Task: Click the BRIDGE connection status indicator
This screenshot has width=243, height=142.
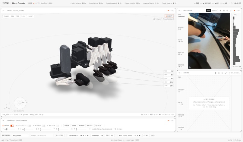Action: (207, 3)
